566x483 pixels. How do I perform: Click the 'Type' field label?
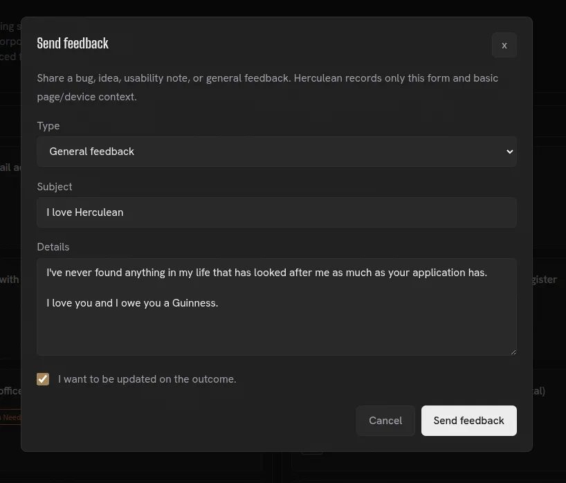click(48, 126)
